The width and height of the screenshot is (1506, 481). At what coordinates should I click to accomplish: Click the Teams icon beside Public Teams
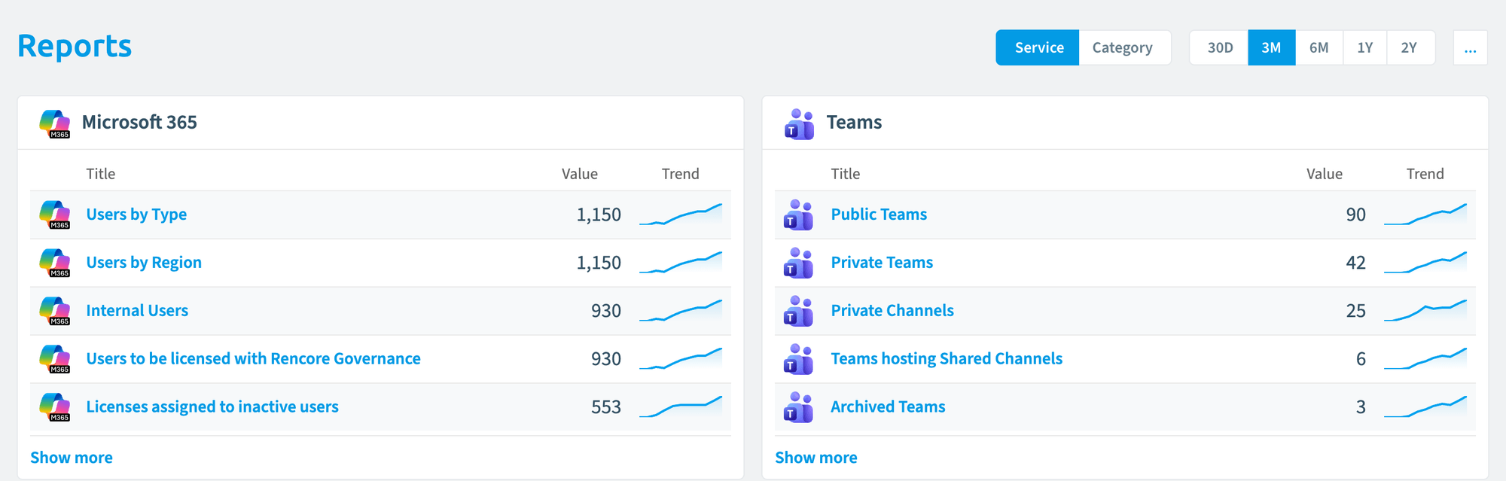point(798,215)
